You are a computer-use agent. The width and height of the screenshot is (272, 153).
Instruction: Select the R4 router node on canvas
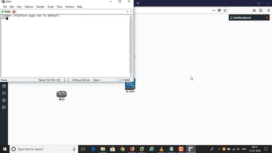pos(62,94)
